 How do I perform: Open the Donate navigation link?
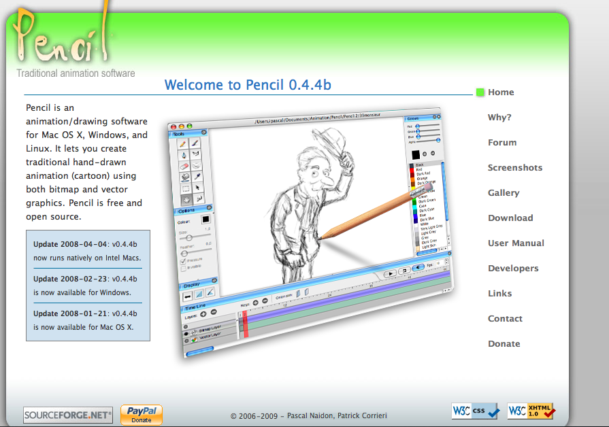pos(504,343)
